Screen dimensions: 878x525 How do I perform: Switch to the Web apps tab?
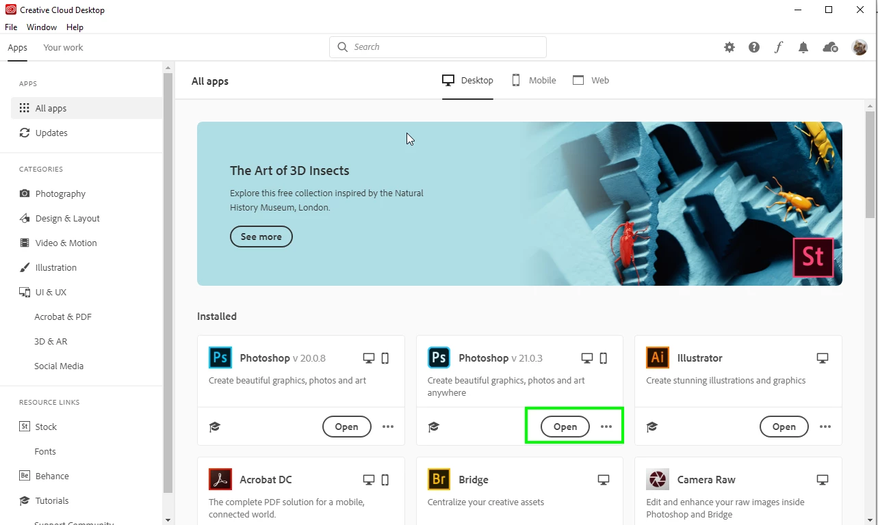(x=591, y=81)
